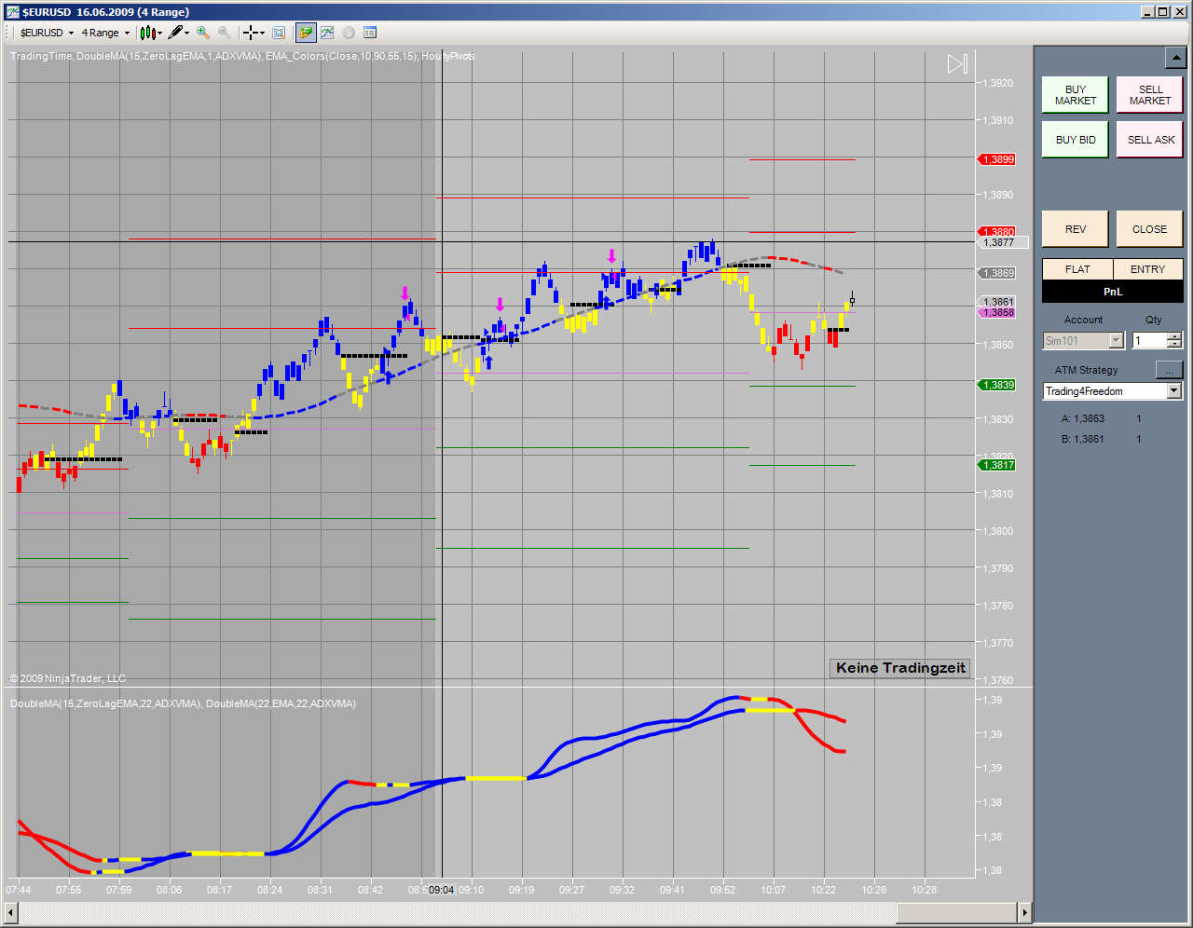Open the Data Box icon
Screen dimensions: 1193x928
pos(279,33)
